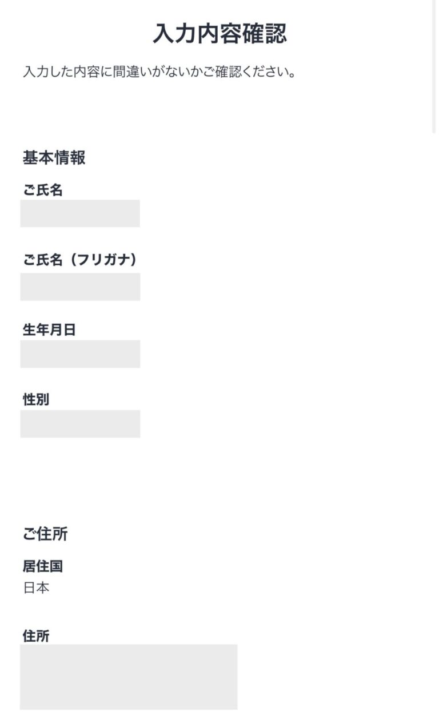The image size is (439, 727).
Task: Click the 住所 address label
Action: pos(36,636)
